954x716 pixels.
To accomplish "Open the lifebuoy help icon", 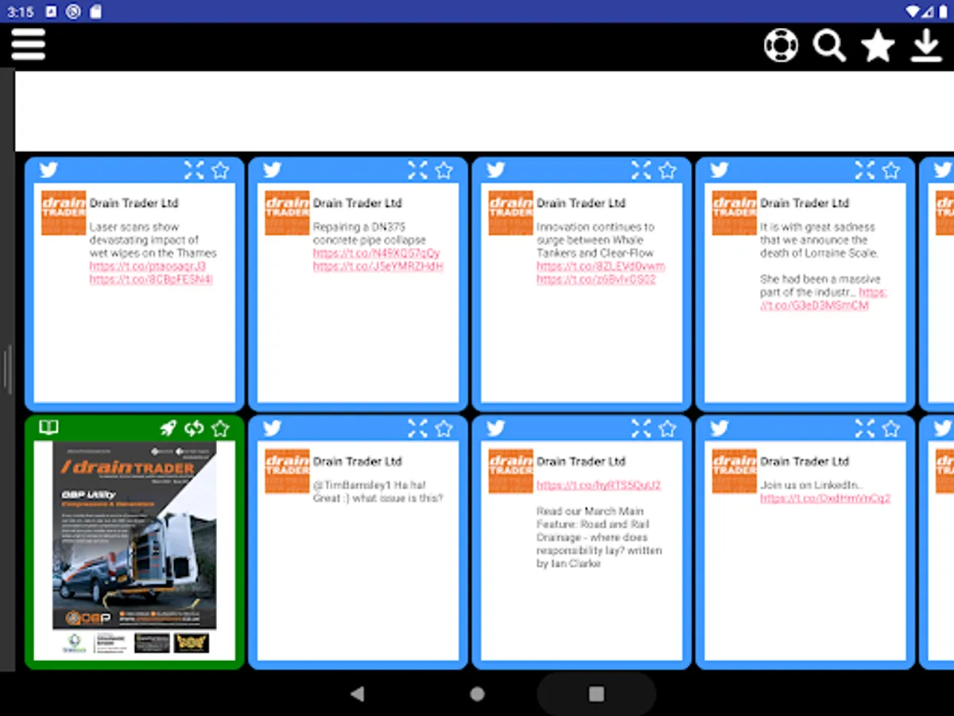I will [x=781, y=45].
